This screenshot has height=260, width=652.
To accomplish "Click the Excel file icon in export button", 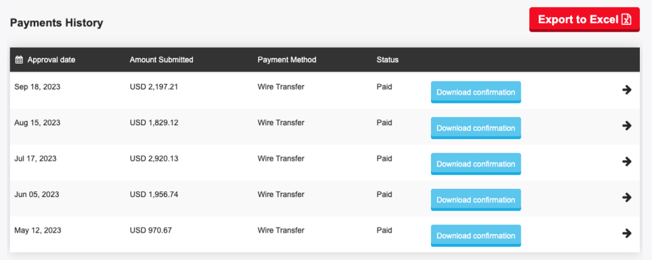I will tap(627, 20).
